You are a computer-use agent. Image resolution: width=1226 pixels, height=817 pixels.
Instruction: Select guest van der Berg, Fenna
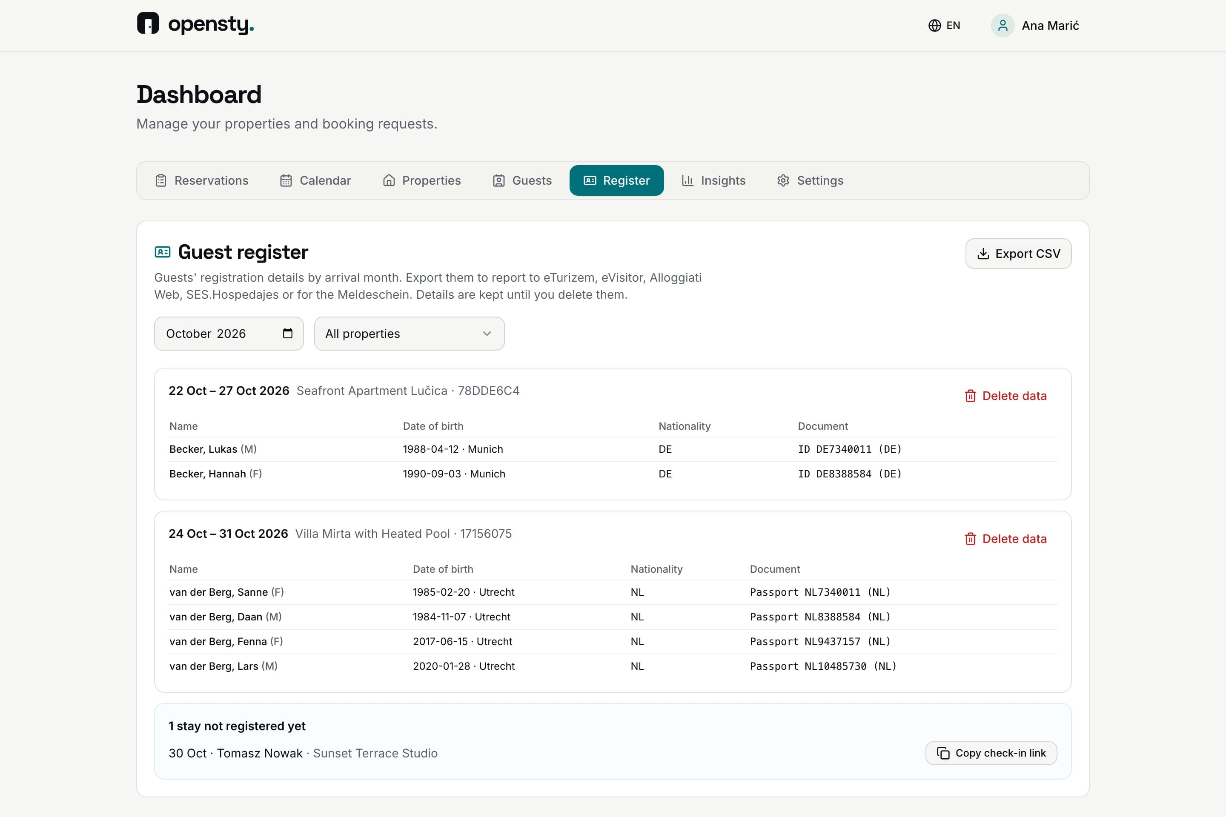coord(613,641)
